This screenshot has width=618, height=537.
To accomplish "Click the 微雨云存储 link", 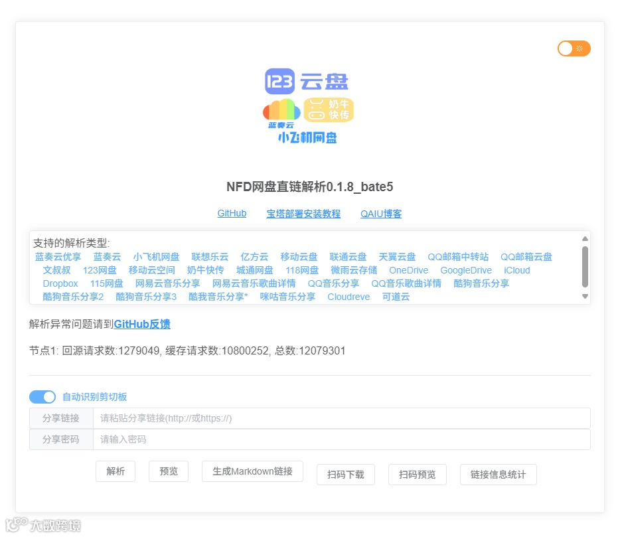I will pyautogui.click(x=354, y=270).
